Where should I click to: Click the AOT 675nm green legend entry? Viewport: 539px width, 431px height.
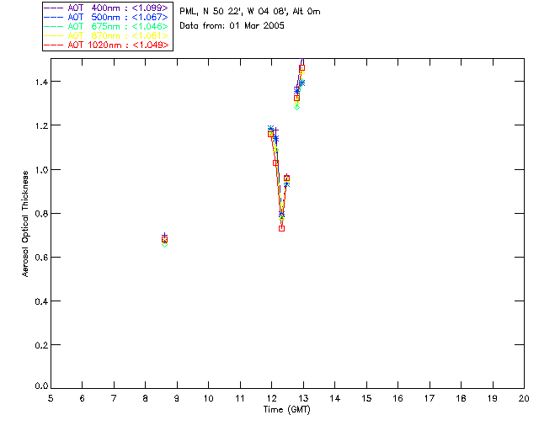106,26
